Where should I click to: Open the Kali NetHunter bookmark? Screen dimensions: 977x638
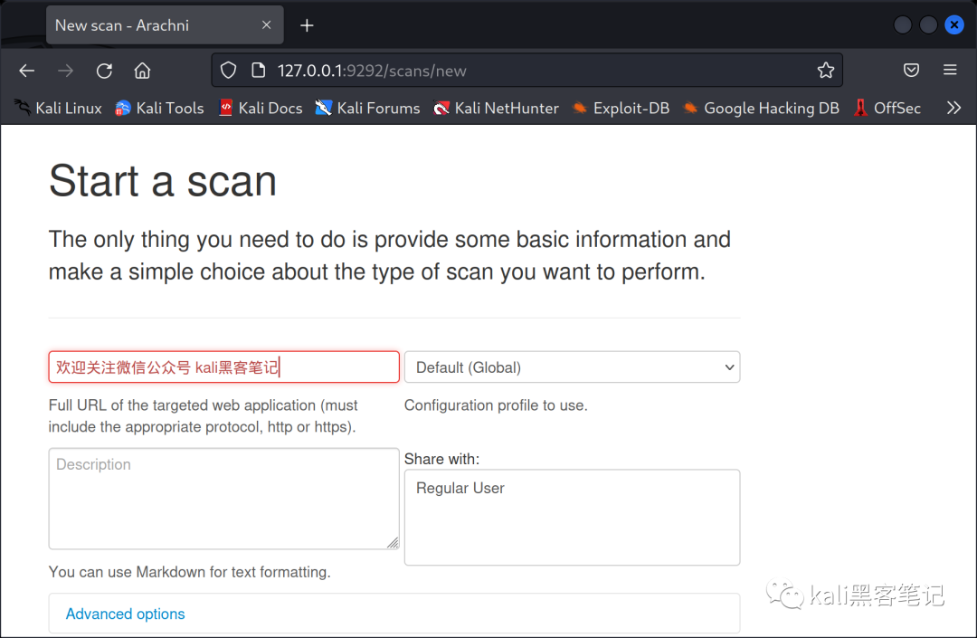[x=496, y=108]
